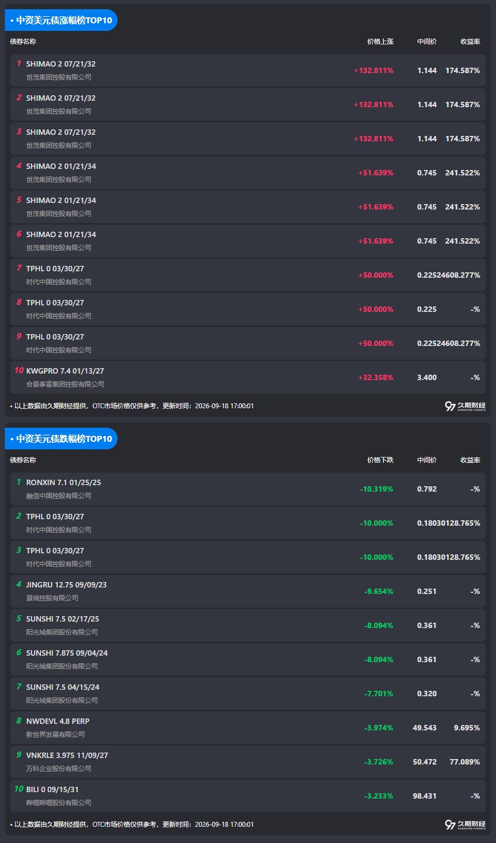This screenshot has height=843, width=496.
Task: Select rank 3 SHIMAO 2 07/21/32 bond name
Action: coord(61,132)
